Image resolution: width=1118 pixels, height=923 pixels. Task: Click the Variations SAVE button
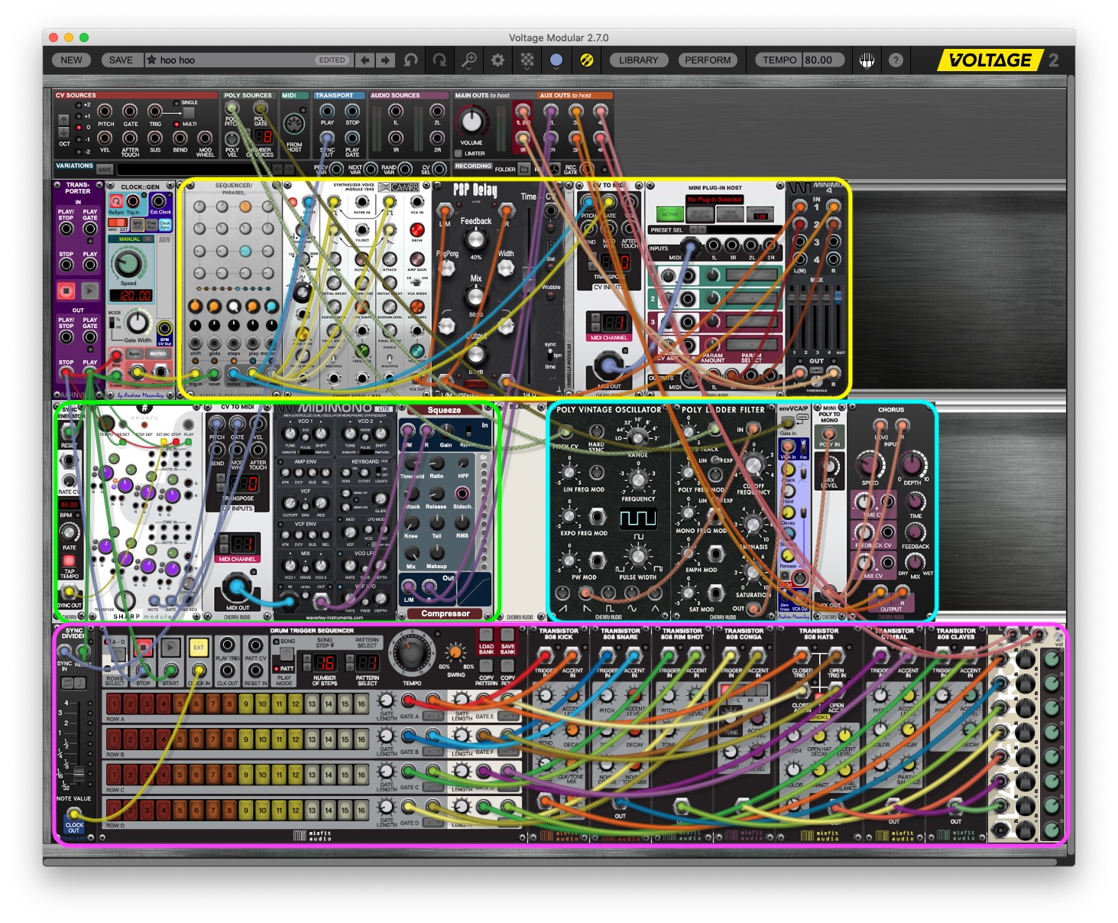[105, 169]
